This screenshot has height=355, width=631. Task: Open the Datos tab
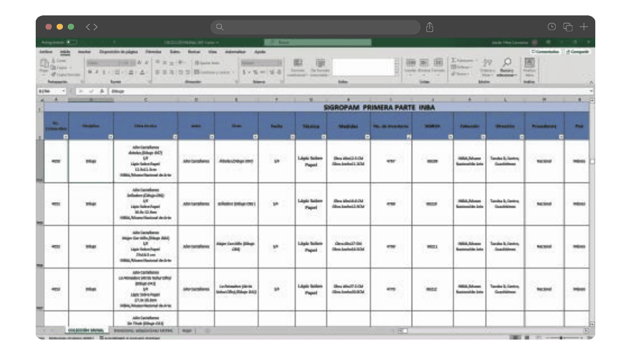tap(174, 52)
